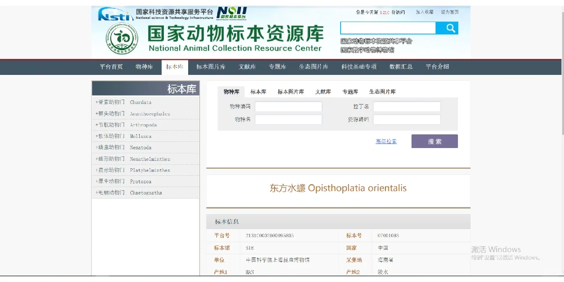
Task: Open 平台首页 in the navigation bar
Action: tap(111, 67)
